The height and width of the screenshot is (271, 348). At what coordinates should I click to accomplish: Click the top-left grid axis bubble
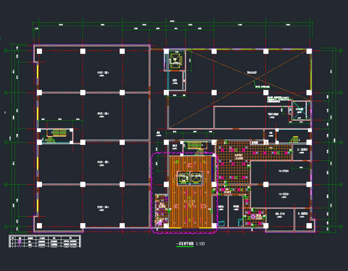[x=6, y=51]
